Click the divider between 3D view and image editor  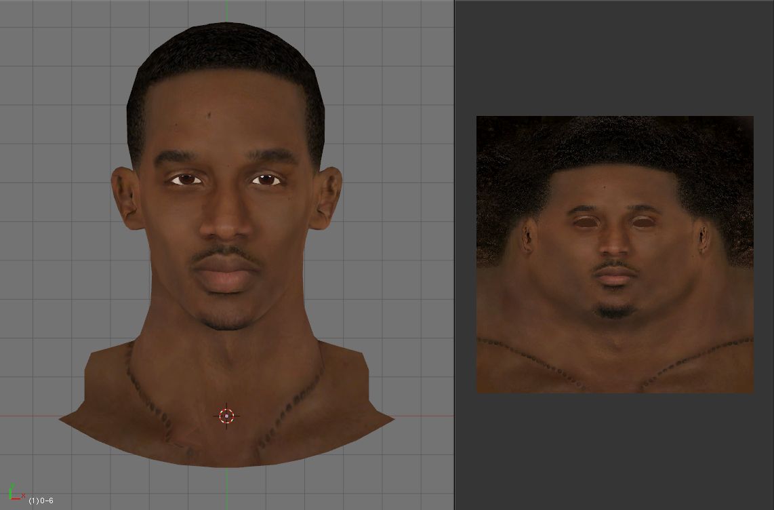coord(454,255)
